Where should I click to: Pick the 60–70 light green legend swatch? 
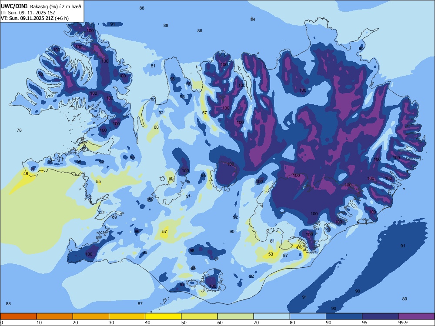click(235, 316)
